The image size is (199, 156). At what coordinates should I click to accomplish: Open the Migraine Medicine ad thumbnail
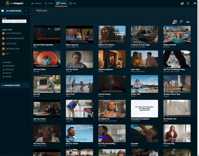tap(112, 59)
